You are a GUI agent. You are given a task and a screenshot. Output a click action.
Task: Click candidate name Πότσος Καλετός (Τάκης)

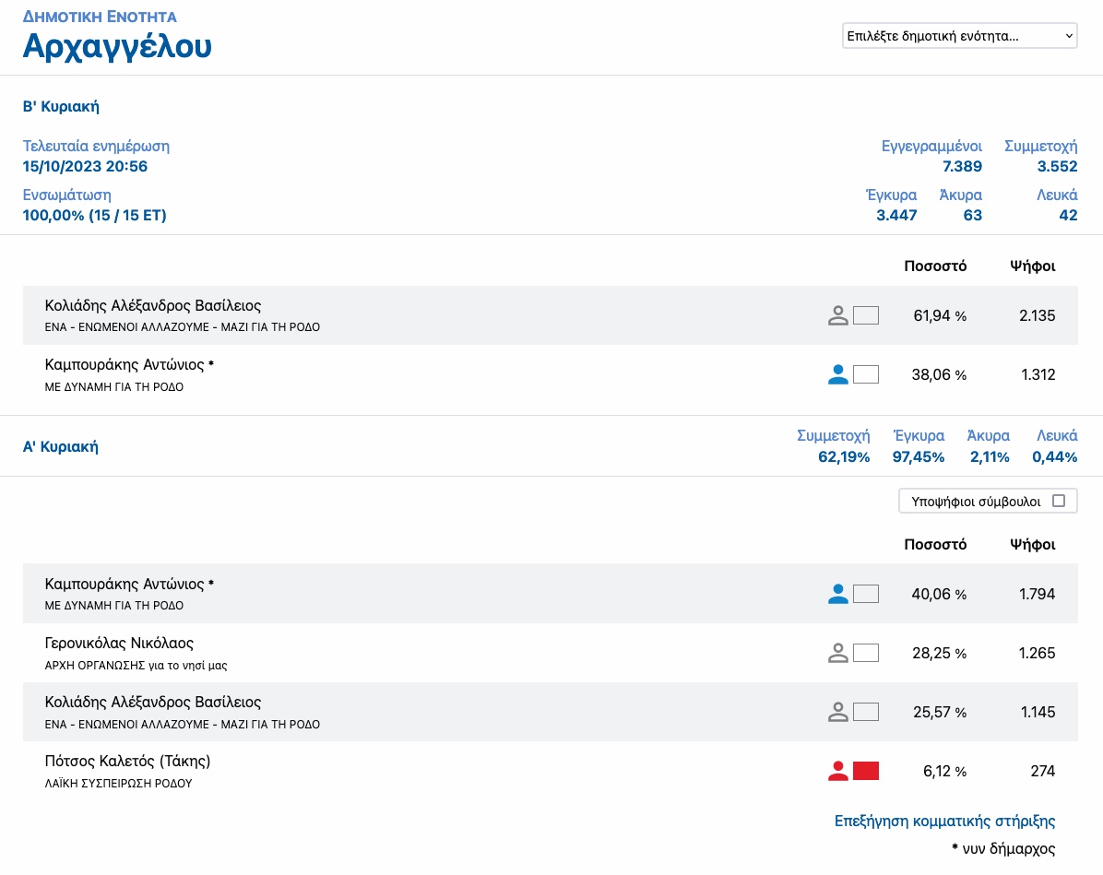coord(128,762)
